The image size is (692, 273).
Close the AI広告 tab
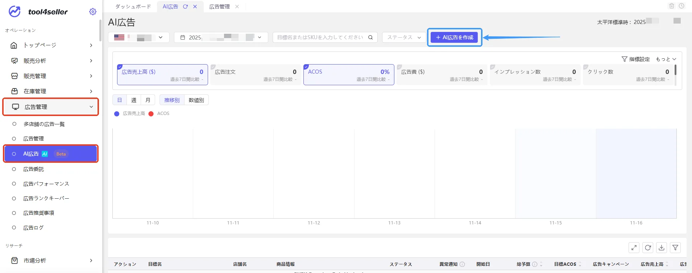[x=195, y=7]
